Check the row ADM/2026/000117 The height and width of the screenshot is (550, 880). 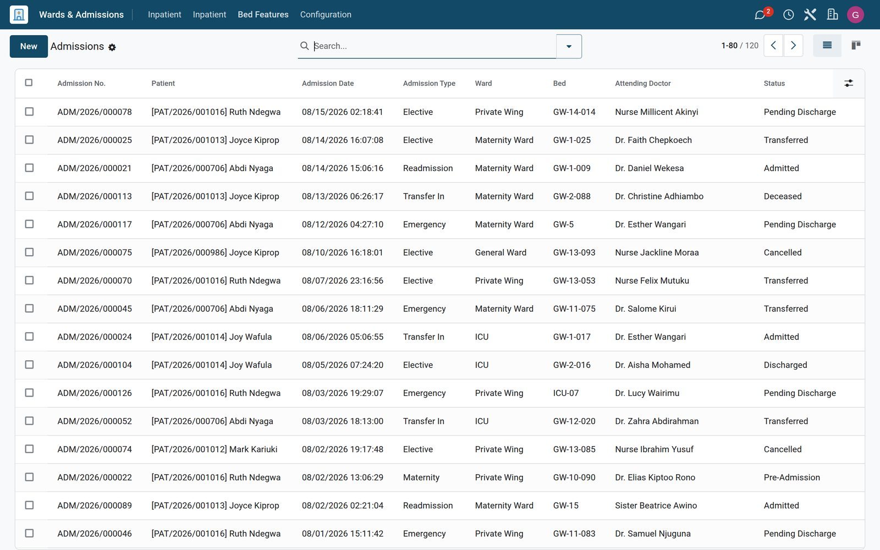[x=29, y=224]
